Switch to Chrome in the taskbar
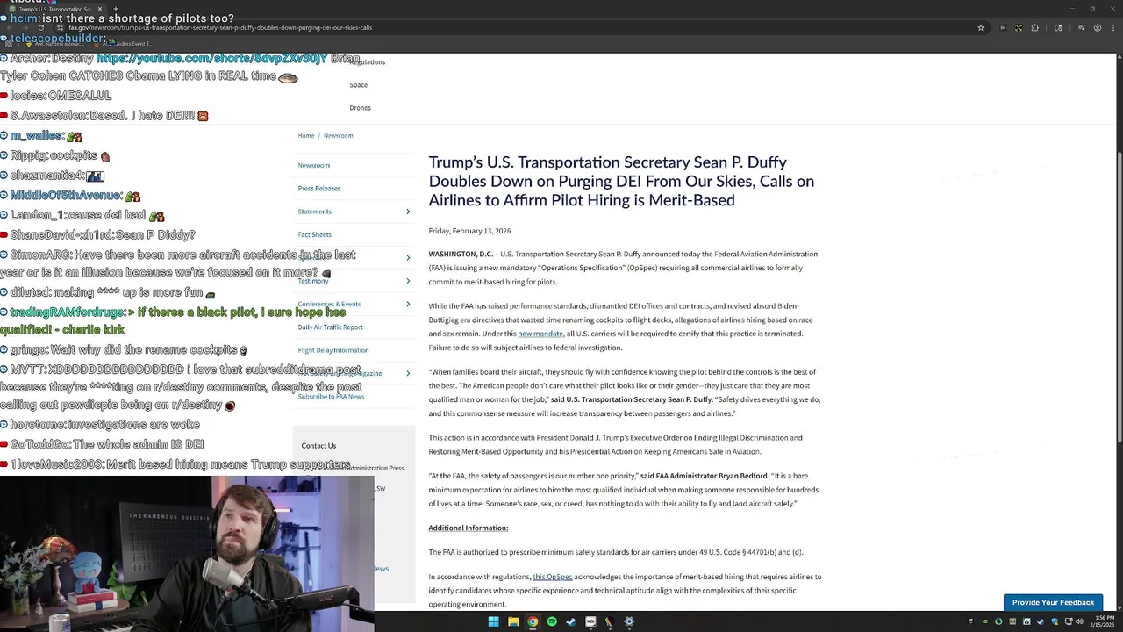This screenshot has width=1123, height=632. coord(533,621)
